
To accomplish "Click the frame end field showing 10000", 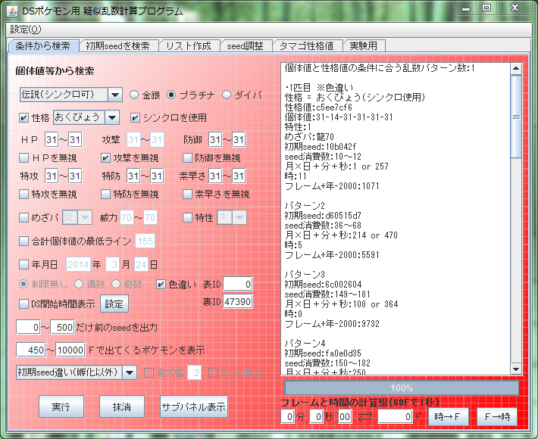I will pyautogui.click(x=70, y=350).
